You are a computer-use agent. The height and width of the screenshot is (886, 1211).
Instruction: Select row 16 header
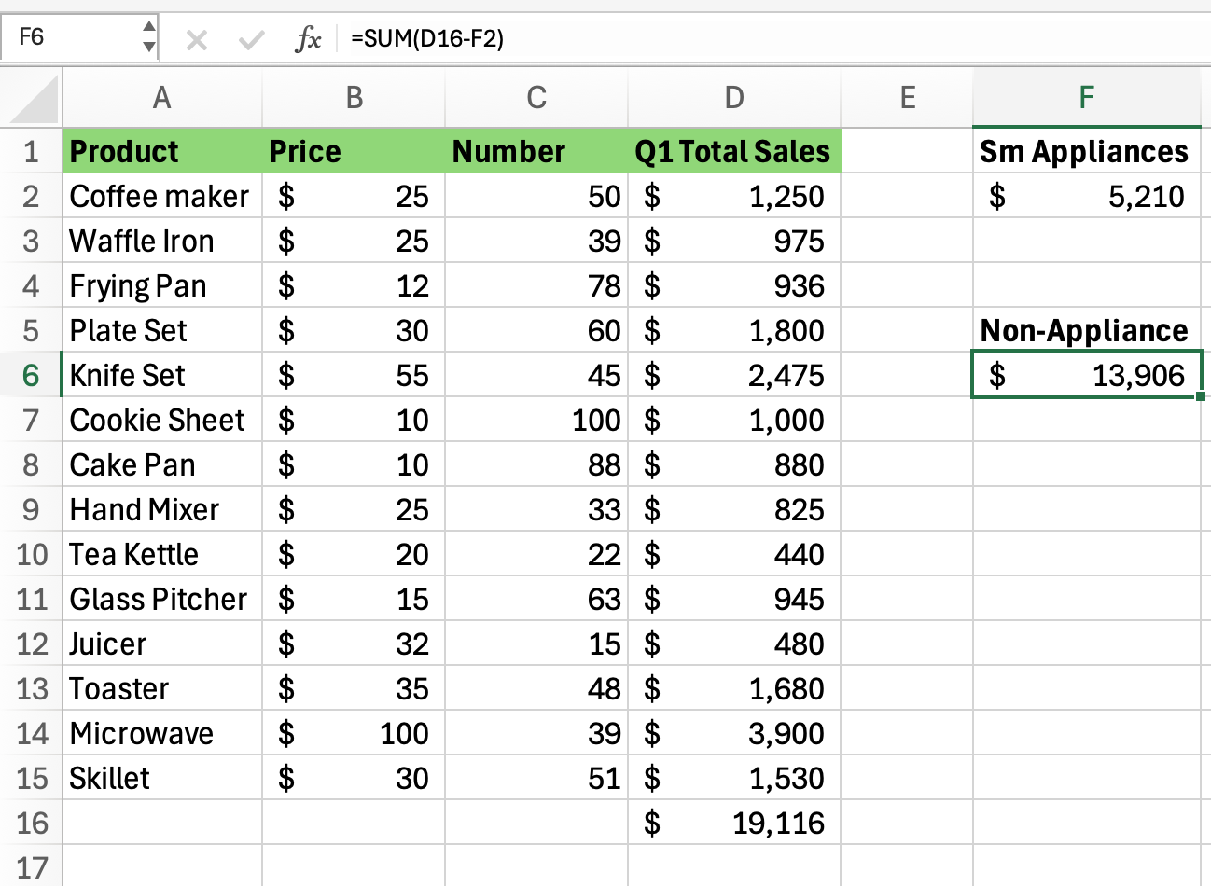31,823
